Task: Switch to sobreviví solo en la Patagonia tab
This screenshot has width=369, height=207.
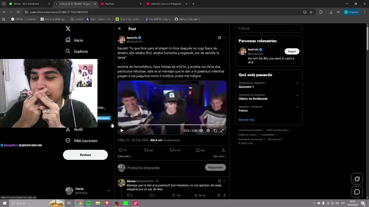Action: (x=167, y=4)
